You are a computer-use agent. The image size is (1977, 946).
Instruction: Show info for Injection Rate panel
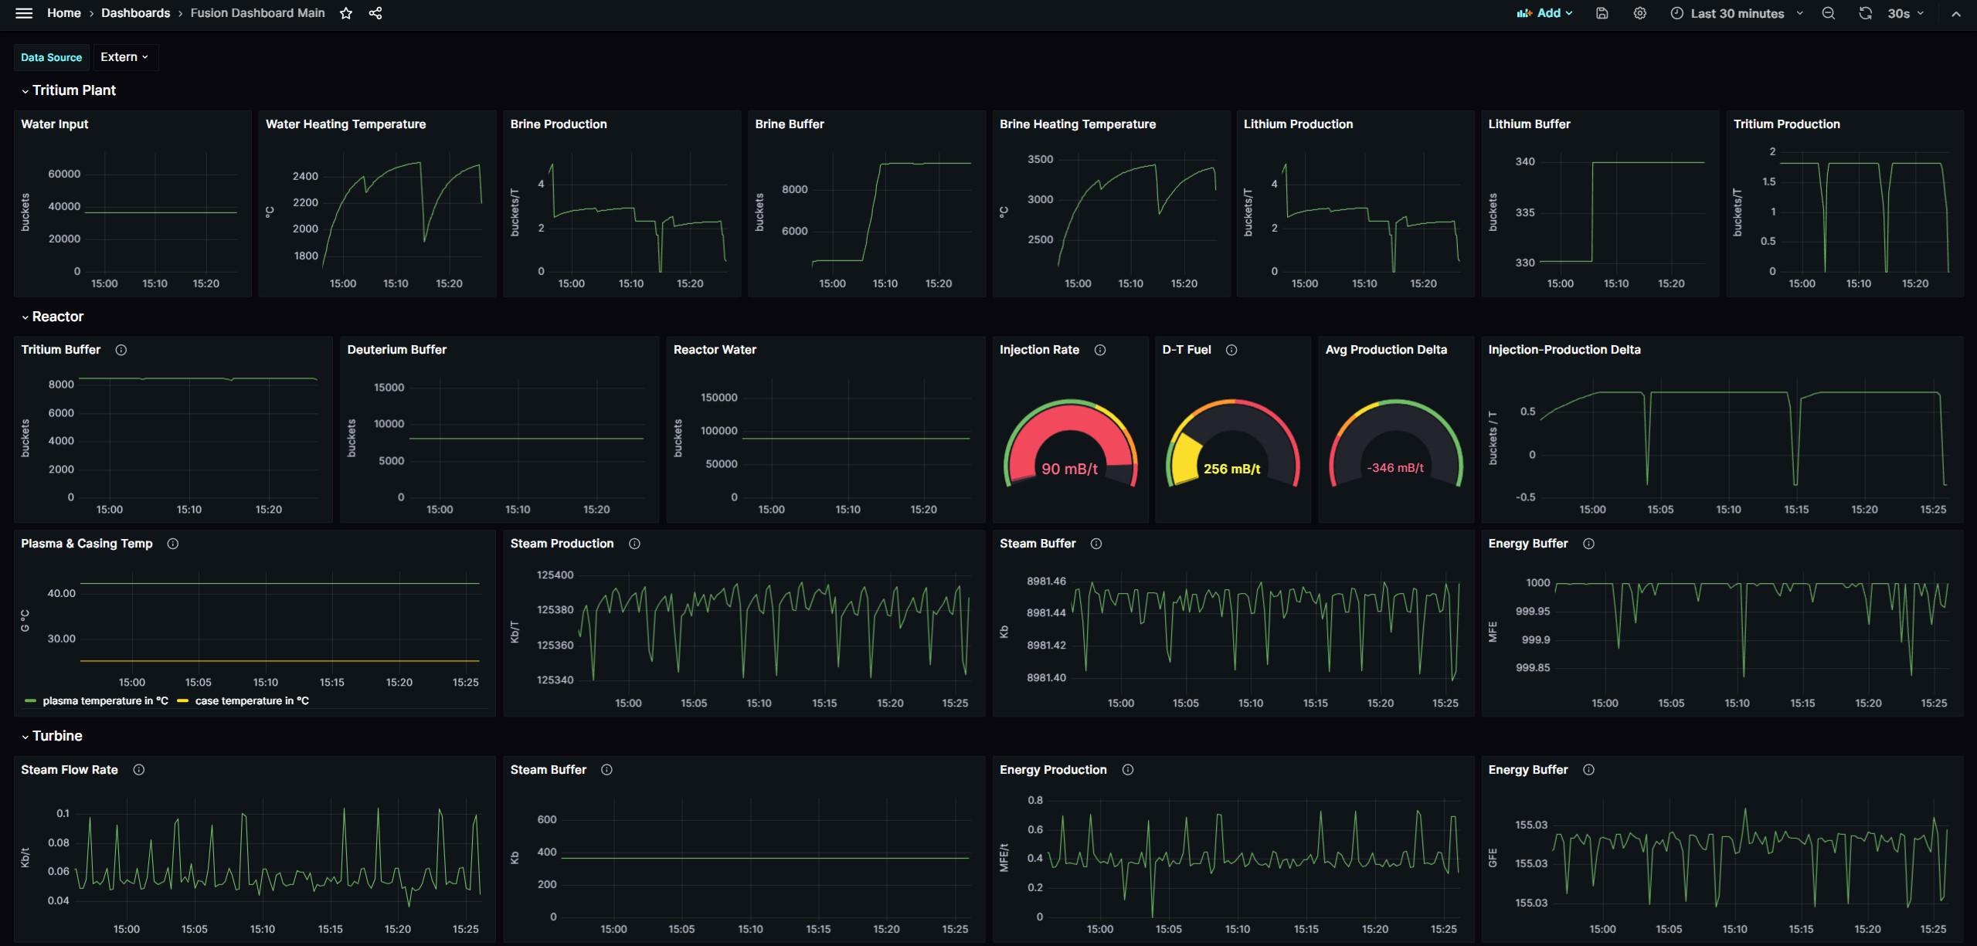(x=1100, y=350)
